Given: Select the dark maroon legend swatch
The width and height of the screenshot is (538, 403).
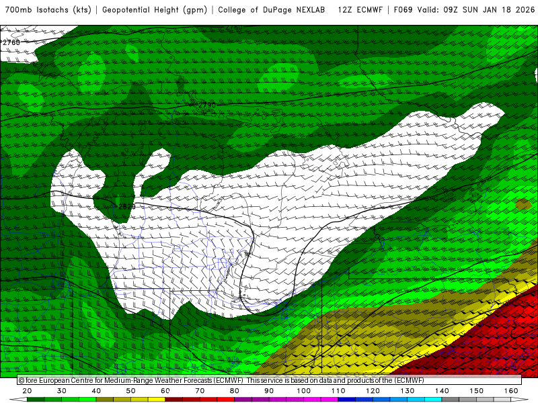Looking at the screenshot, I should tap(174, 399).
